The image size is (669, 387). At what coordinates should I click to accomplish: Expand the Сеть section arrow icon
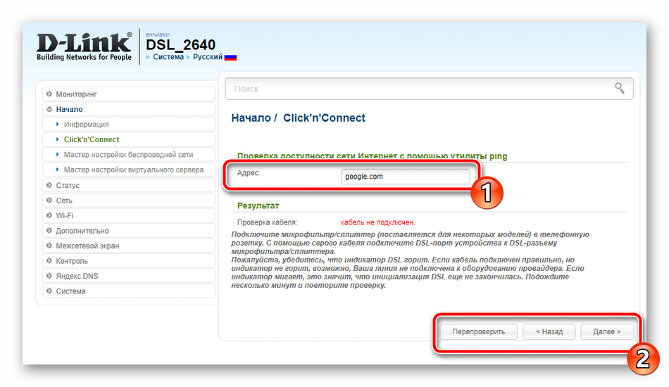[x=49, y=201]
